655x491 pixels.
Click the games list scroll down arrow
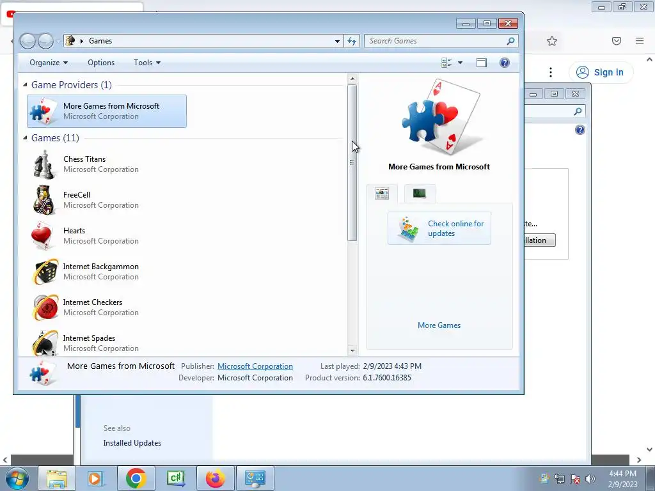tap(352, 351)
